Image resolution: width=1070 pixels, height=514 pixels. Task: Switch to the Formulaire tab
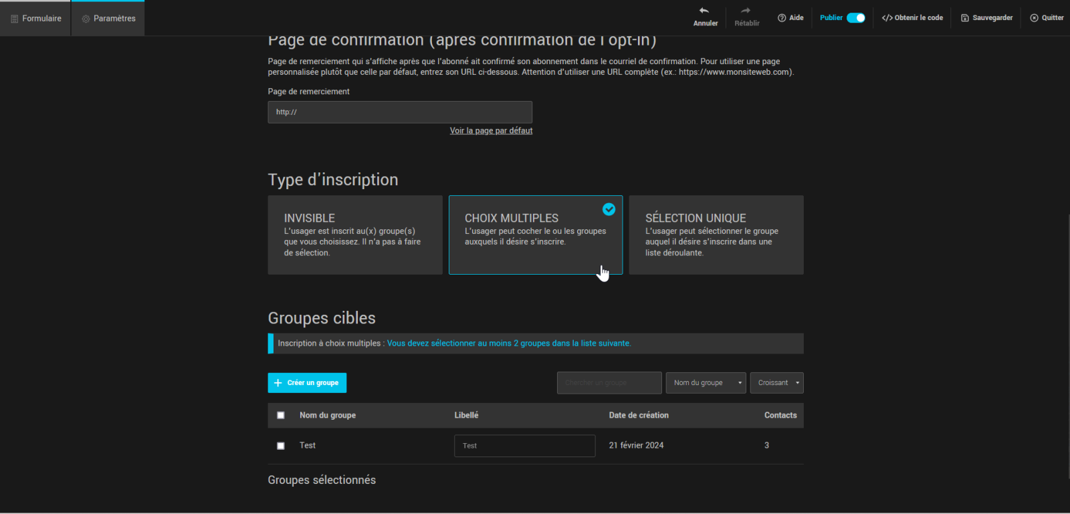point(36,19)
